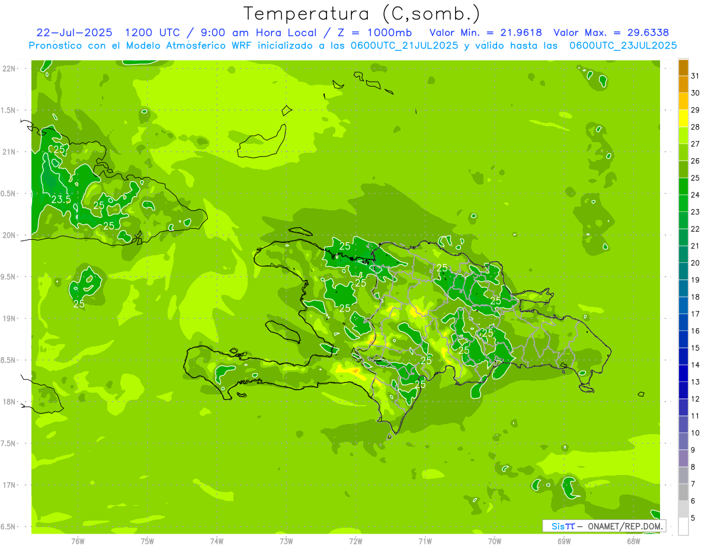This screenshot has height=549, width=711.
Task: Select the '0600UTC_21JUL2025' initialization time text
Action: (402, 46)
